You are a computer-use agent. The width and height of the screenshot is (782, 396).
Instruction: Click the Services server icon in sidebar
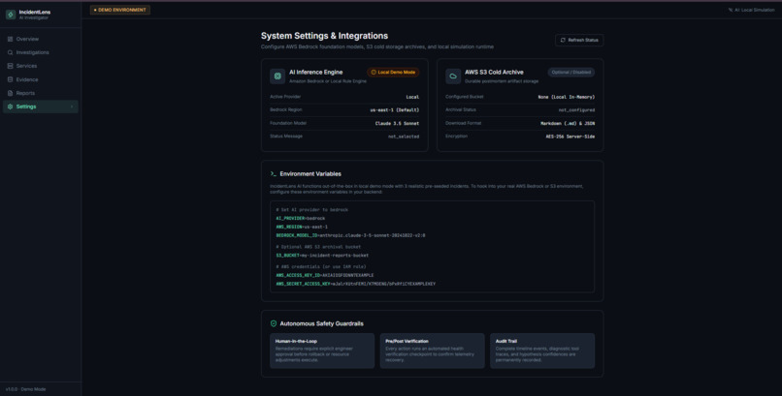[x=10, y=66]
